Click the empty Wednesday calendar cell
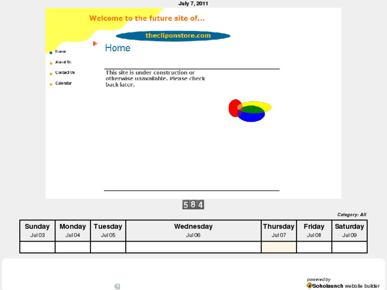 (193, 247)
